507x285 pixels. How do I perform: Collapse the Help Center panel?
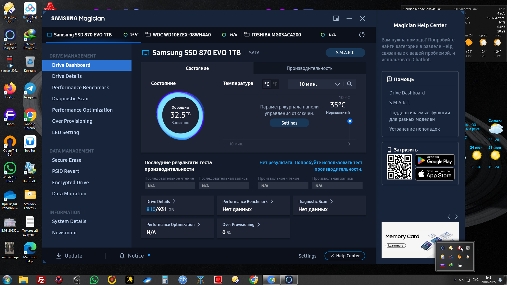pos(345,256)
